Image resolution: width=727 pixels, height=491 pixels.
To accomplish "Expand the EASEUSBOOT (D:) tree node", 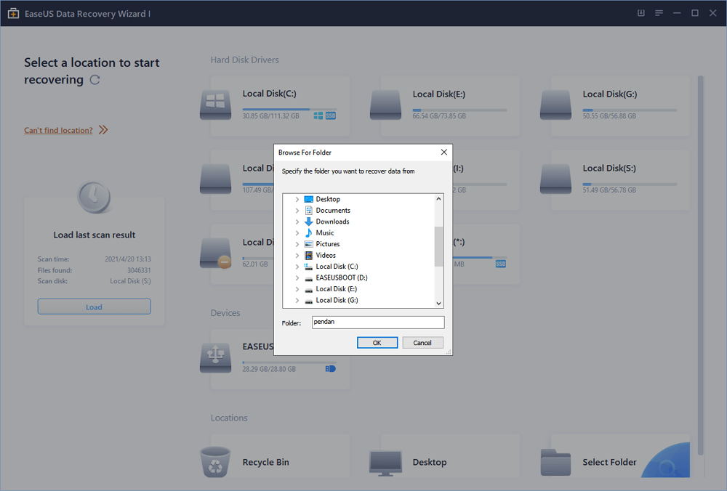I will click(297, 278).
